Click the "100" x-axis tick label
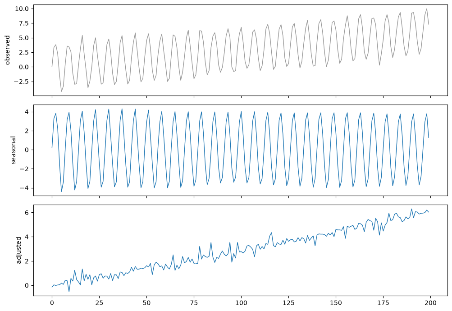The height and width of the screenshot is (311, 452). pos(241,303)
